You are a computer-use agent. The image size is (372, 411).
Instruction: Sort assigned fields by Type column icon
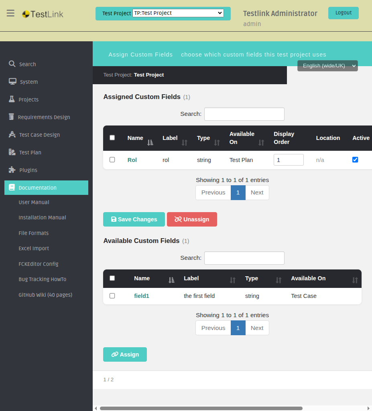point(217,143)
